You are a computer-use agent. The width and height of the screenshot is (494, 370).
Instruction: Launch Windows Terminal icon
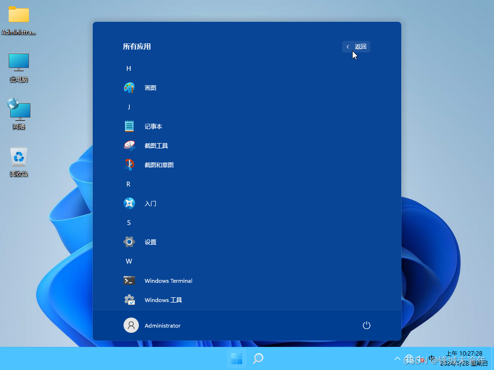[129, 280]
